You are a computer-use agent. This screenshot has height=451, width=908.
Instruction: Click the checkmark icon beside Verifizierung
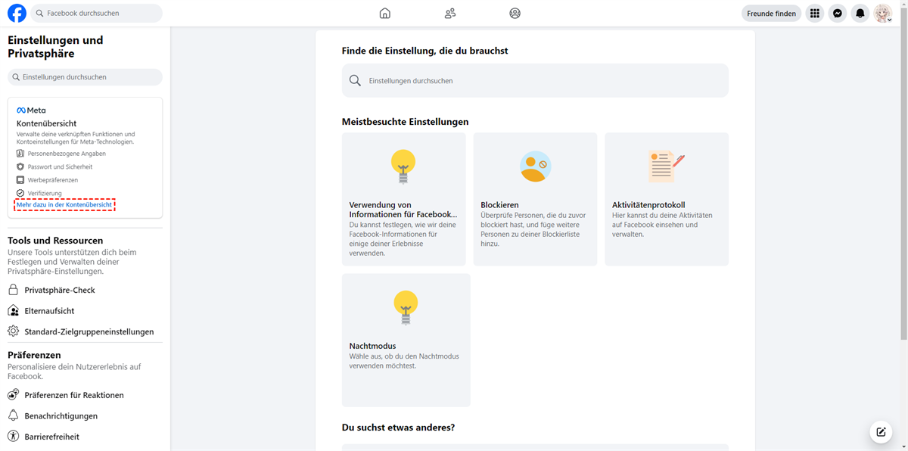pyautogui.click(x=20, y=194)
